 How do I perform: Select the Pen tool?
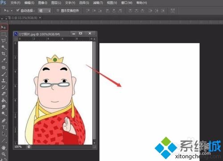4,120
